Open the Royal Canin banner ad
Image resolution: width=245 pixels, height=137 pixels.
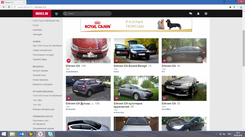136,25
